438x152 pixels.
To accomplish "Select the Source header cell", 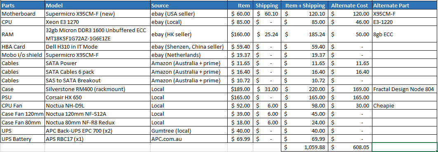I will [189, 5].
